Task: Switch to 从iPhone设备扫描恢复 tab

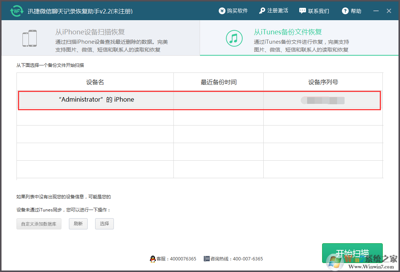Action: [x=99, y=38]
